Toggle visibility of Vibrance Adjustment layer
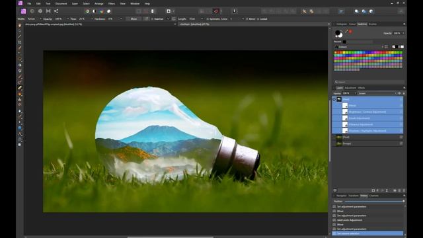 pyautogui.click(x=401, y=124)
